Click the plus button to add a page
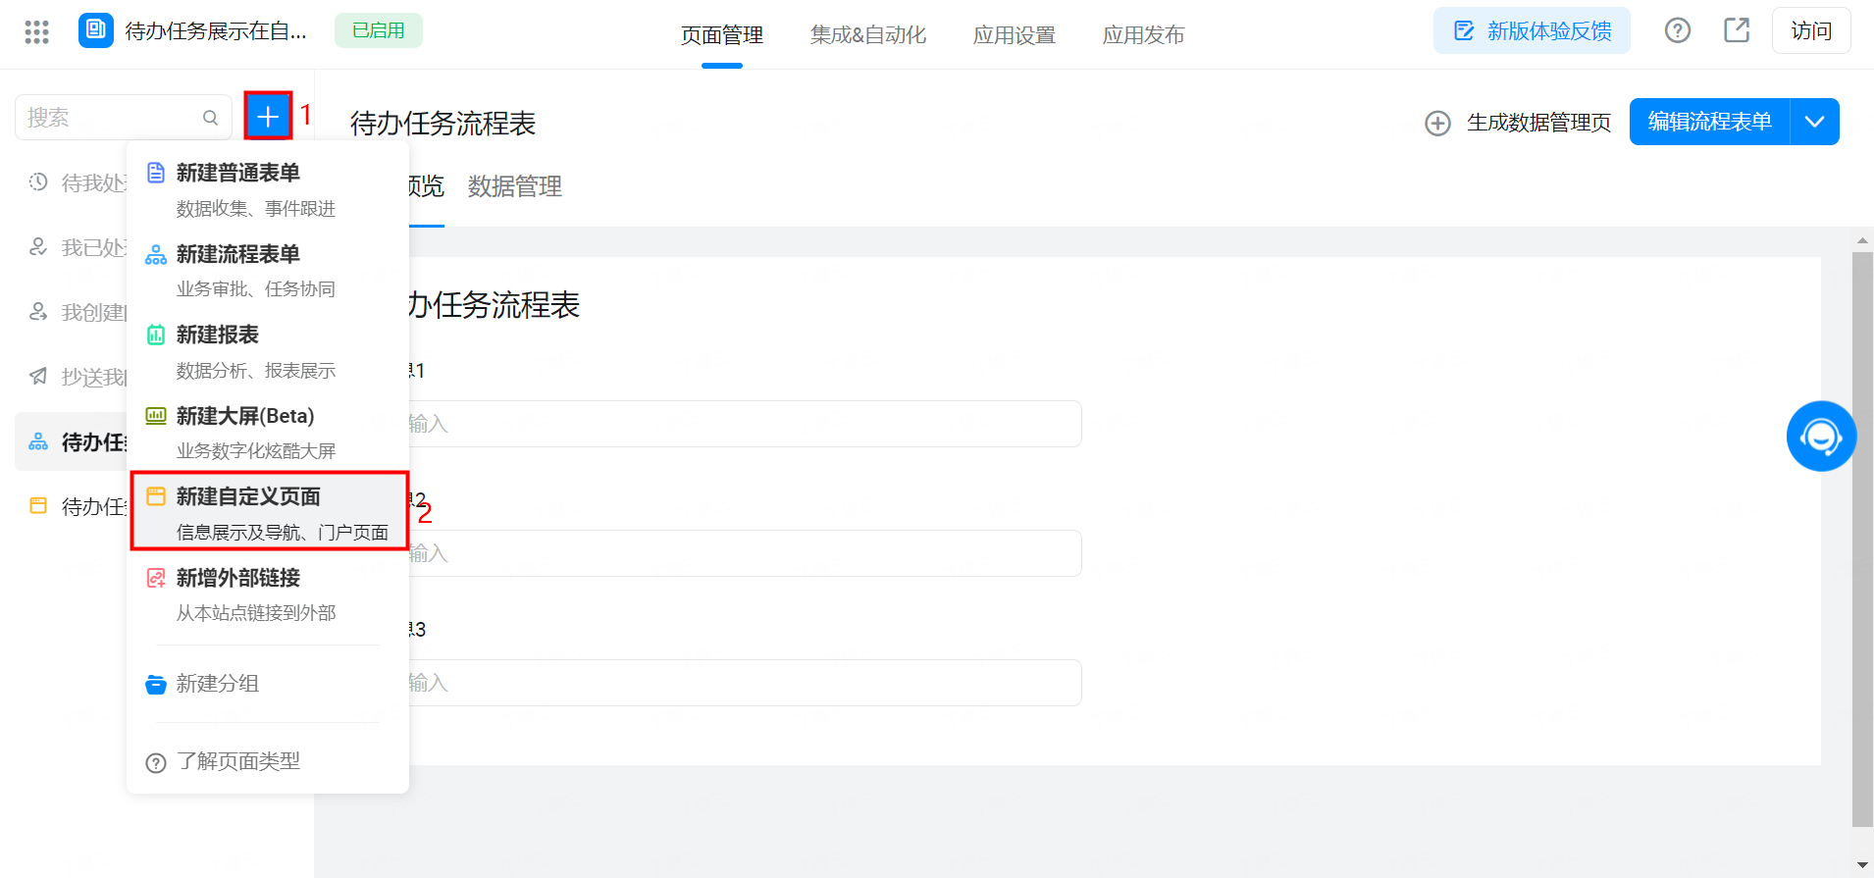 [x=268, y=118]
